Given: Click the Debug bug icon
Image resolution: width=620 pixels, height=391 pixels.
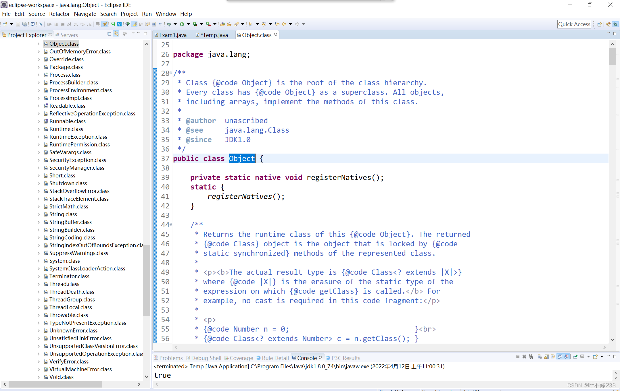Looking at the screenshot, I should [169, 24].
